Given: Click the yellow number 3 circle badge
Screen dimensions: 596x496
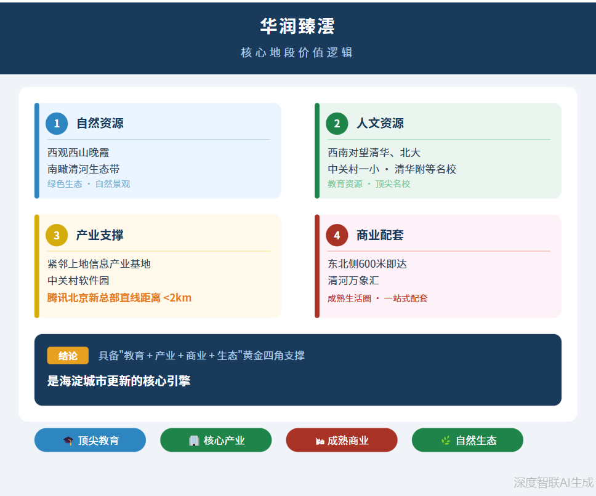Looking at the screenshot, I should point(57,236).
